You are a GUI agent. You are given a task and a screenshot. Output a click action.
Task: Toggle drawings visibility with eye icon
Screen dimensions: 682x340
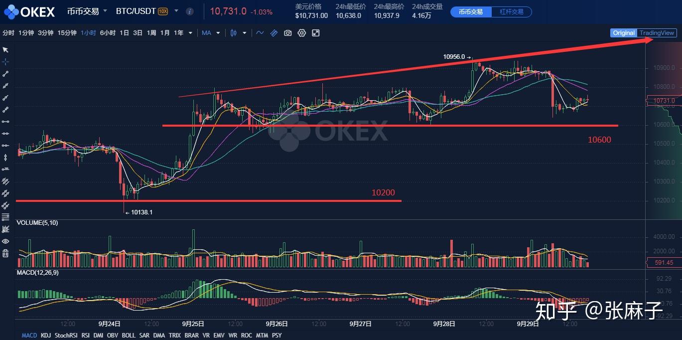pos(5,241)
